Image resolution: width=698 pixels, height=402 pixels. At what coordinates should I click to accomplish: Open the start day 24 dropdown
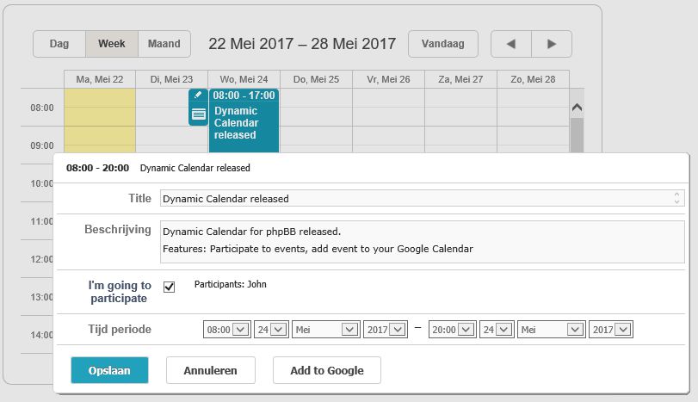[272, 330]
